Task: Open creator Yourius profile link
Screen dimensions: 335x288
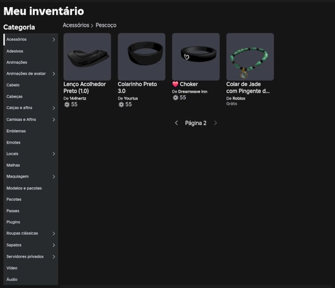Action: point(131,99)
